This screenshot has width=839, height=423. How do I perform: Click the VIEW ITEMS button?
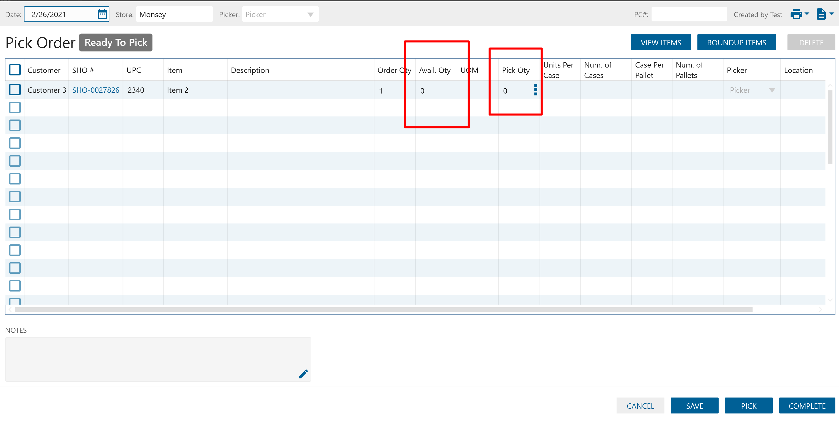660,43
